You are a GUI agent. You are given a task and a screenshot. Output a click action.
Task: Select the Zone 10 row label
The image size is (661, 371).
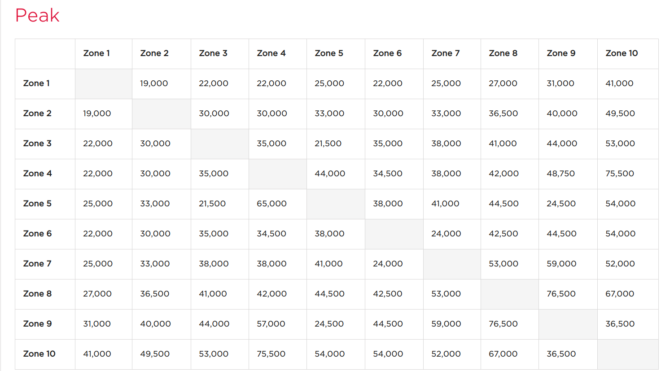tap(39, 354)
